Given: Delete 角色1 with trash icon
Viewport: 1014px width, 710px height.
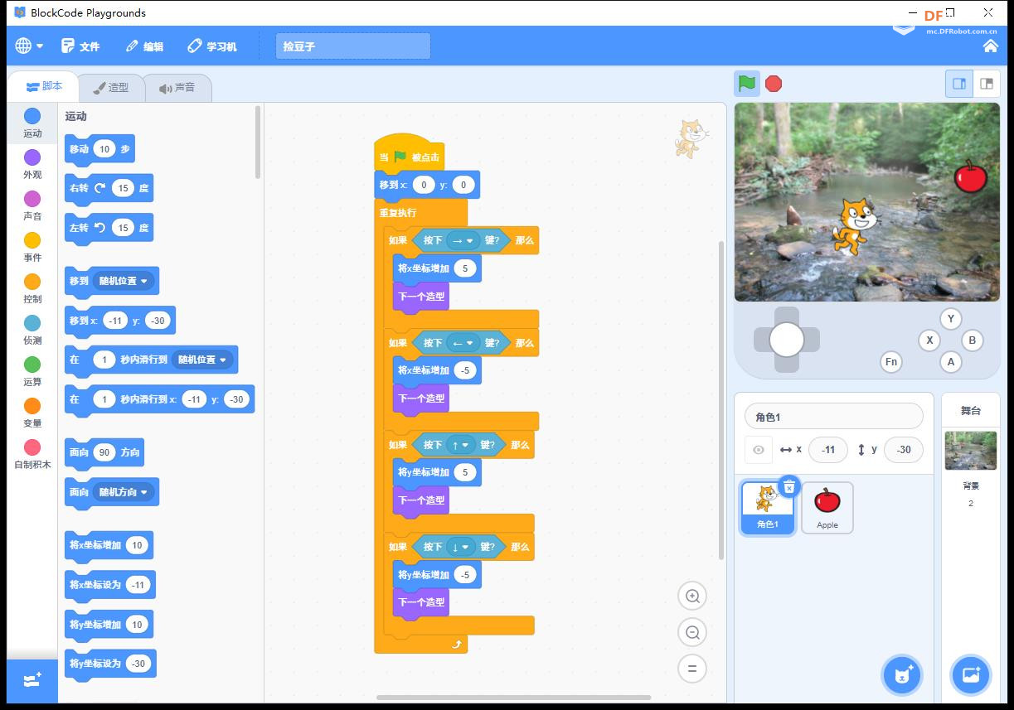Looking at the screenshot, I should click(x=789, y=487).
